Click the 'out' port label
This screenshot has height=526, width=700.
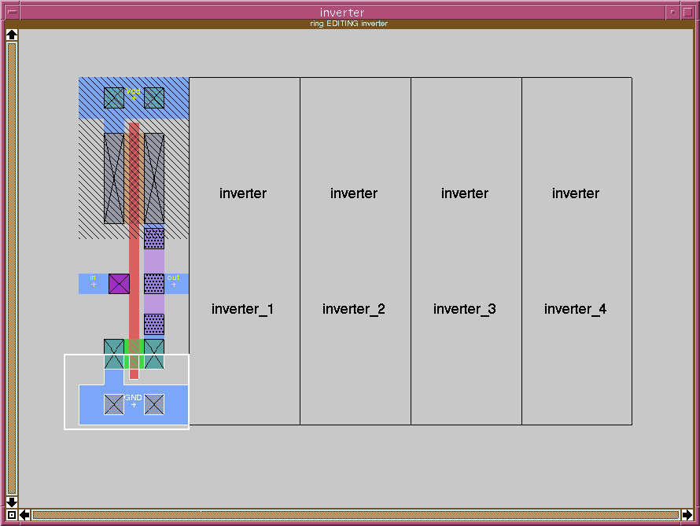click(x=173, y=278)
